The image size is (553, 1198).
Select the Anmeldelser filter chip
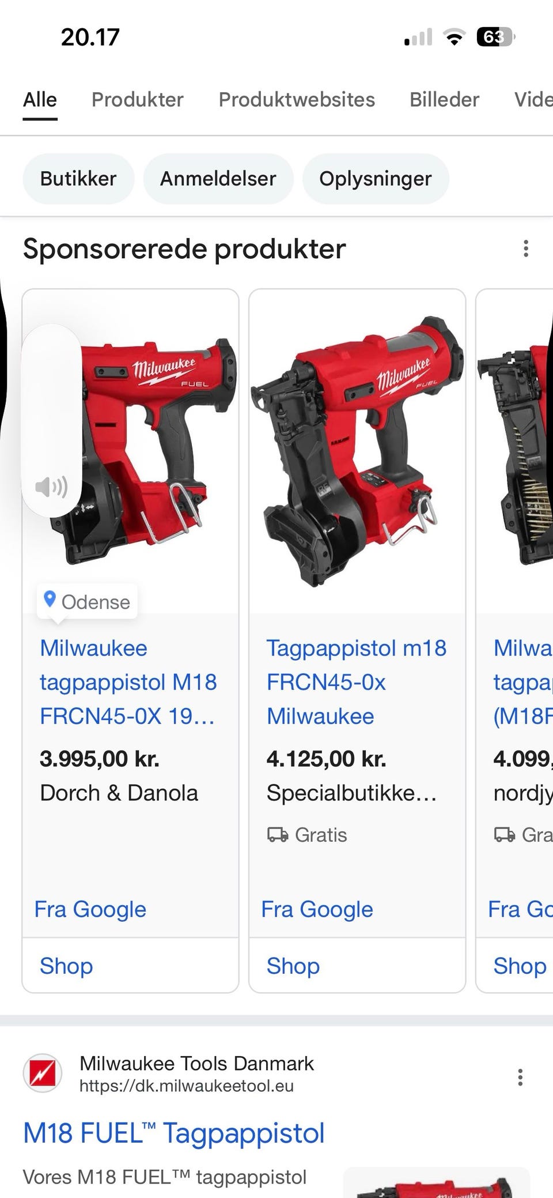[x=218, y=179]
